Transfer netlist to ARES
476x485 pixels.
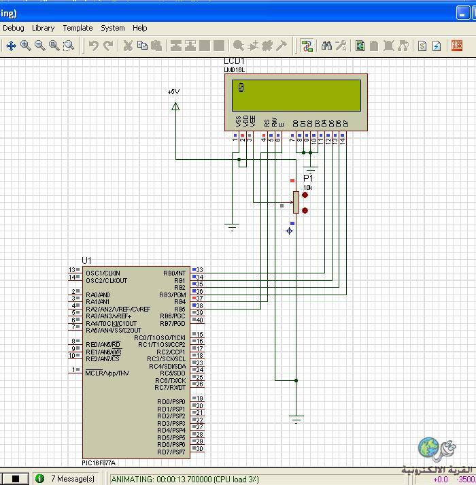point(457,46)
